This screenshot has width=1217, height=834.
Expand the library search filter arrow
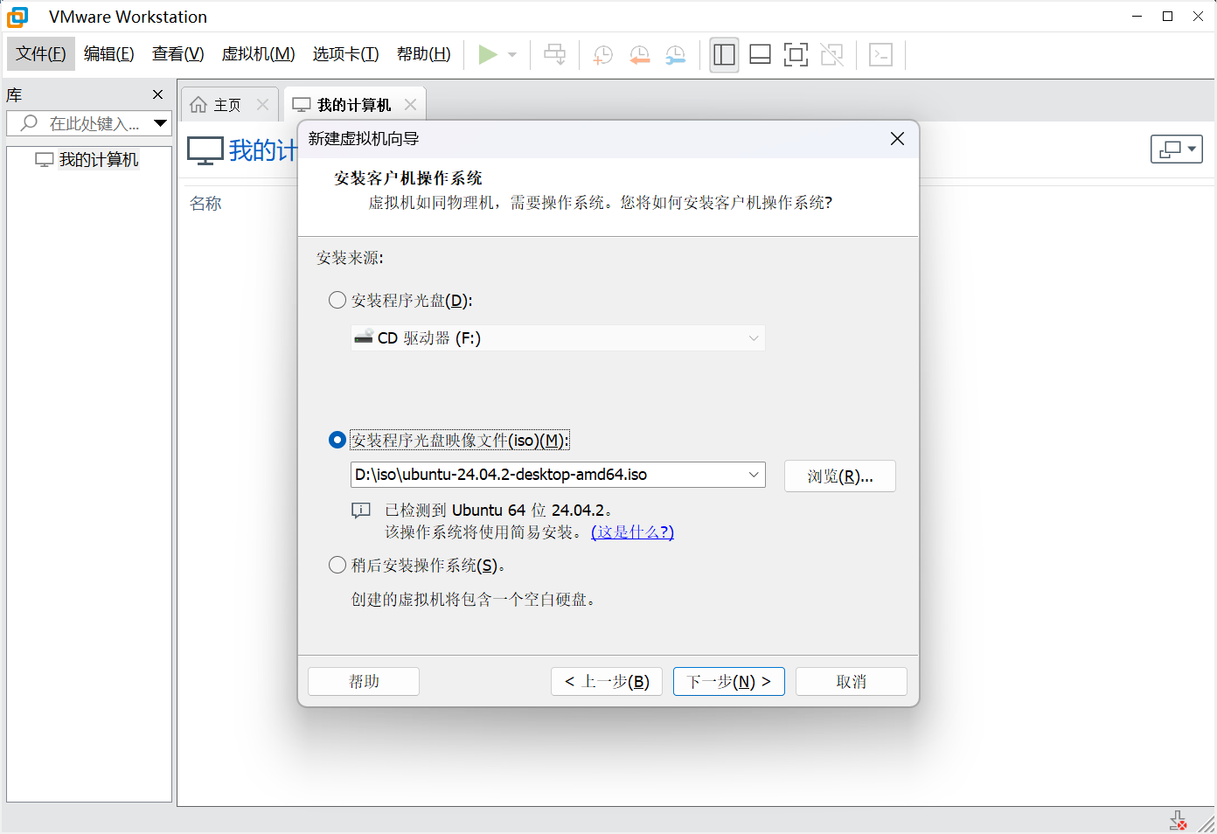pos(160,123)
